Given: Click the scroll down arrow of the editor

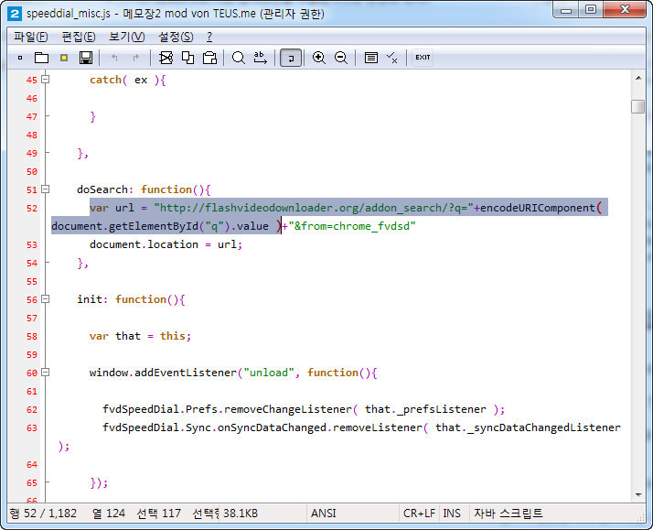Looking at the screenshot, I should pos(638,495).
